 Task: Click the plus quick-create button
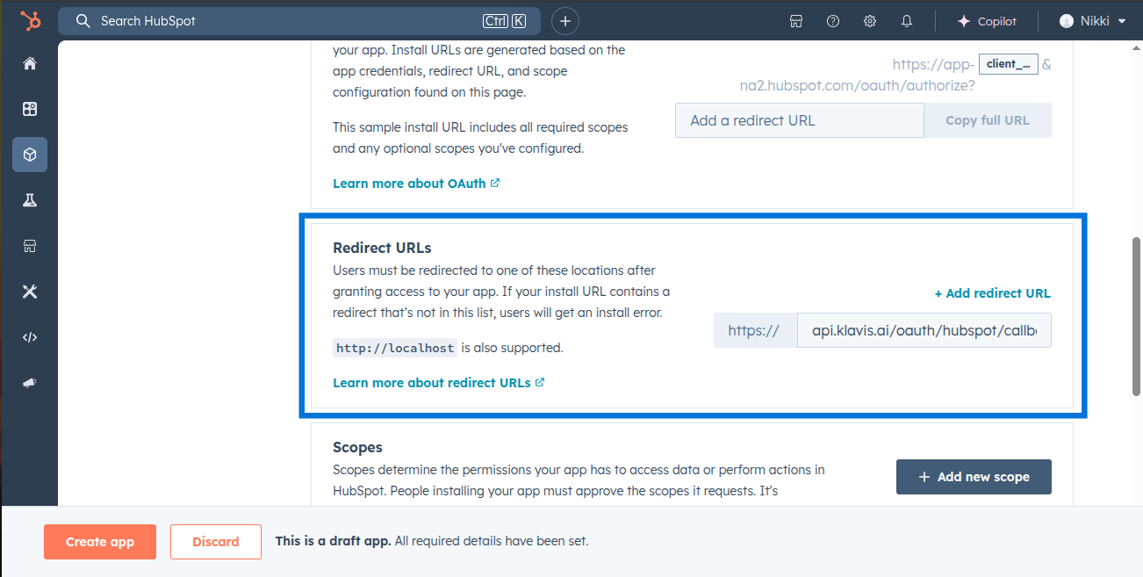565,21
